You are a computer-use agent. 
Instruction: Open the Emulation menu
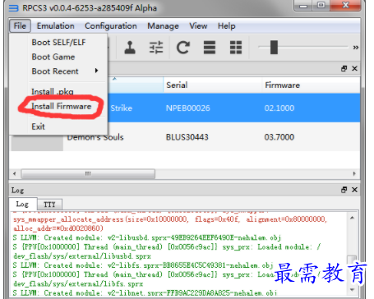point(56,26)
